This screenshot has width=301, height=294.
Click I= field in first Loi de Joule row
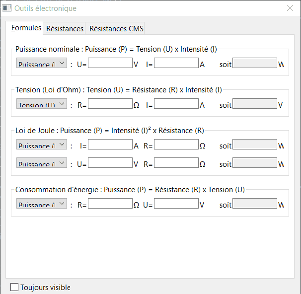coord(110,145)
